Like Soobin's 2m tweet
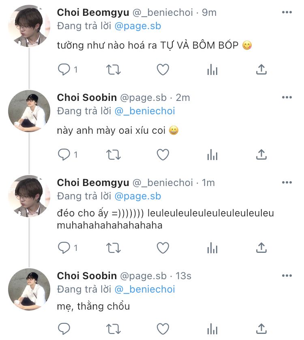 pyautogui.click(x=163, y=154)
